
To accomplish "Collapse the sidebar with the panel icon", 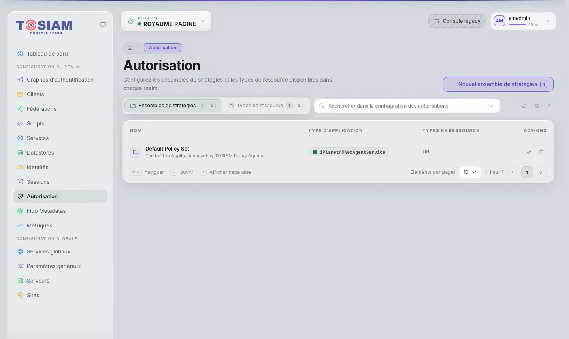I will coord(103,24).
